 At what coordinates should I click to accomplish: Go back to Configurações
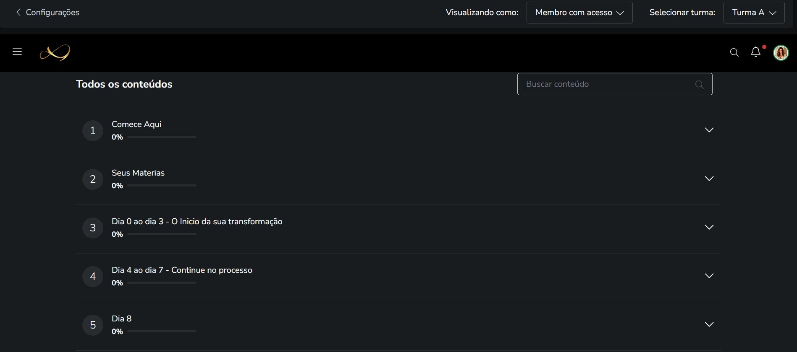(x=47, y=12)
